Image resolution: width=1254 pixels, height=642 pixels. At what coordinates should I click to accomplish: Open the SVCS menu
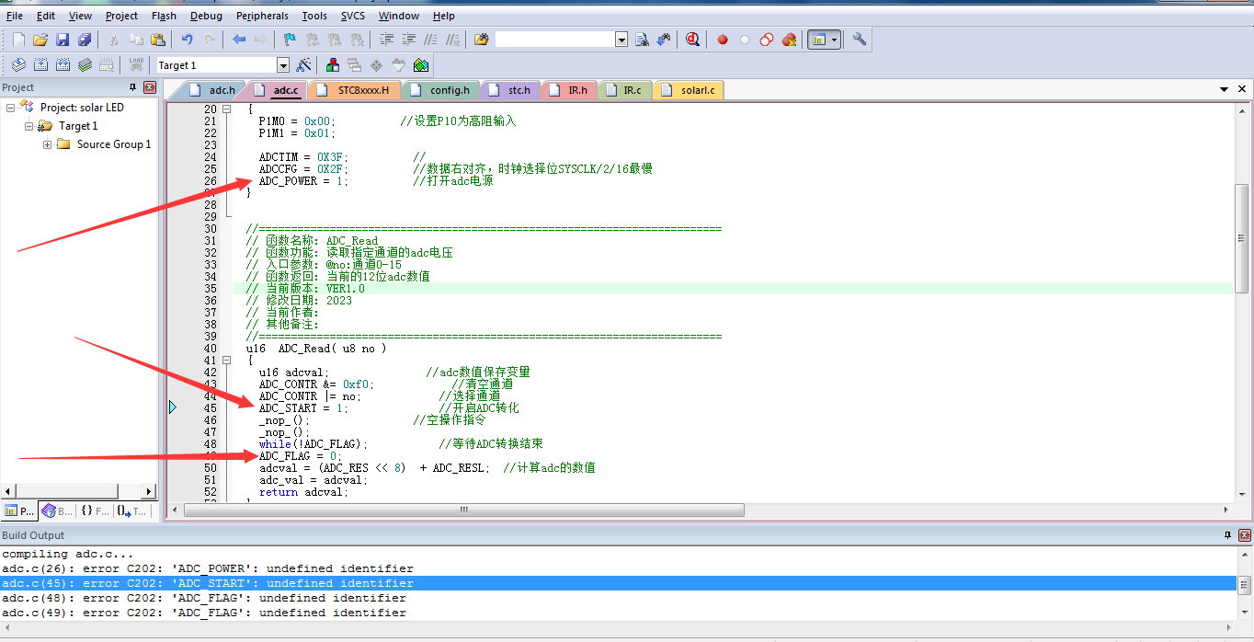[x=353, y=16]
